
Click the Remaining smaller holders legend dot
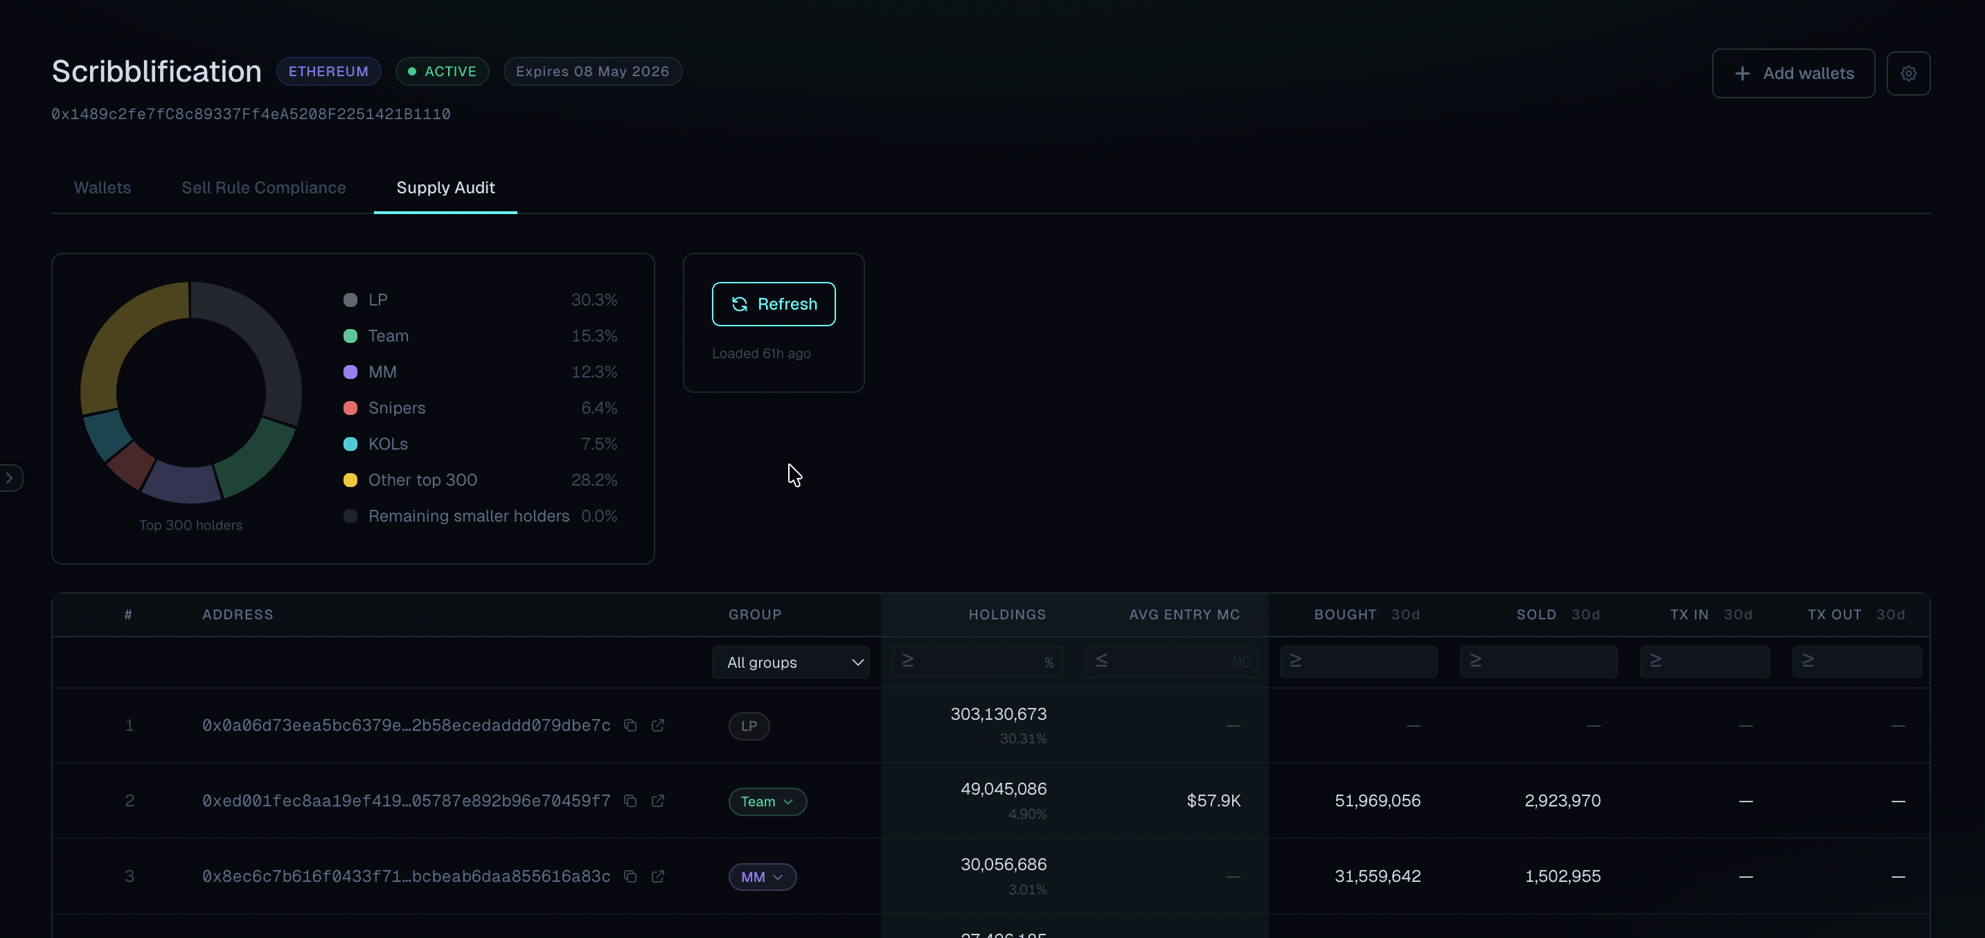tap(350, 515)
